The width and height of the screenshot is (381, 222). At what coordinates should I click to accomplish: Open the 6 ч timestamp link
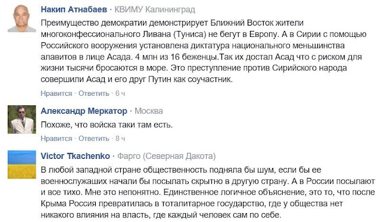coord(120,93)
